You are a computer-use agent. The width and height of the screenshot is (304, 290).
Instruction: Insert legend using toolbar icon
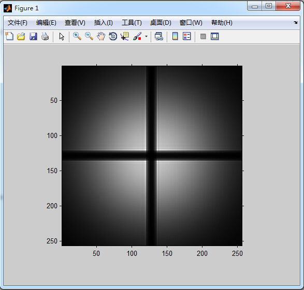coord(187,36)
